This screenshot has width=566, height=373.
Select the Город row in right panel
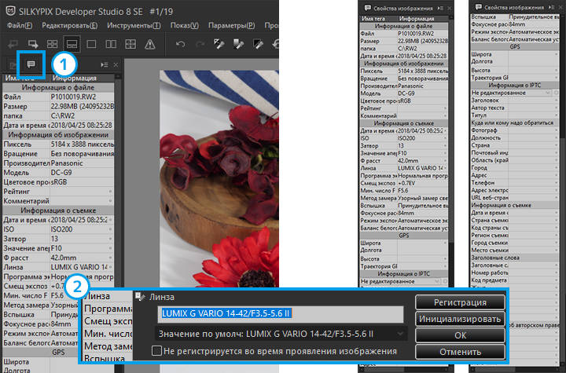pyautogui.click(x=514, y=168)
